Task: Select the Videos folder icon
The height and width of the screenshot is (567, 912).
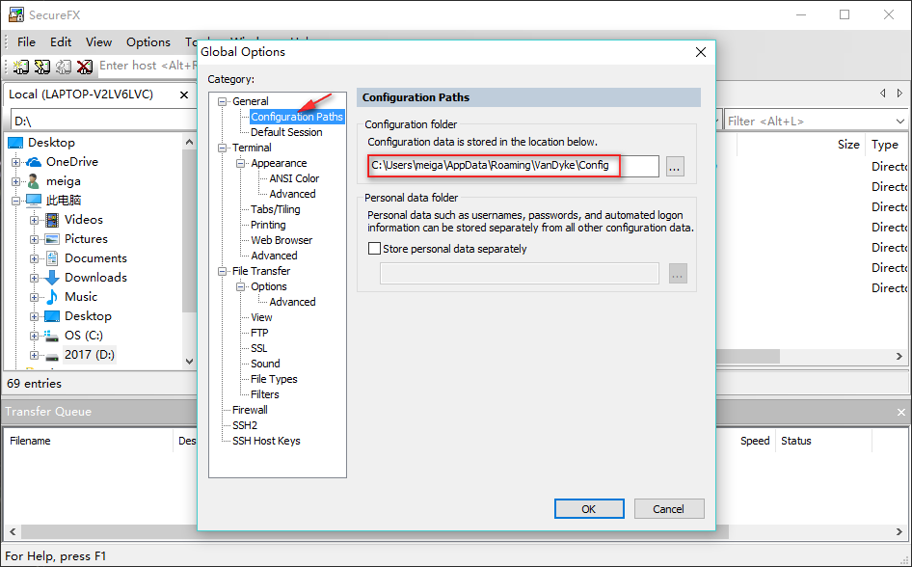Action: point(52,220)
